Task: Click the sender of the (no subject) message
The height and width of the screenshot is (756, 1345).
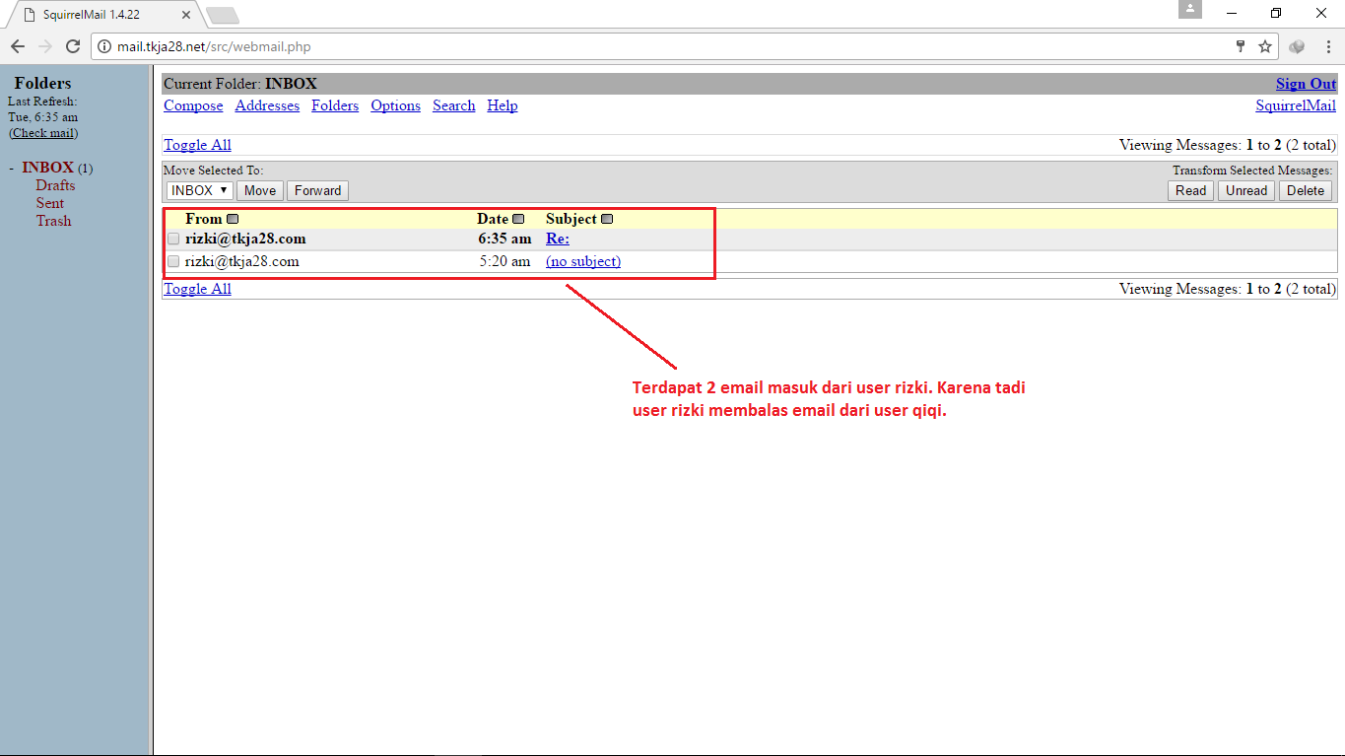Action: tap(241, 261)
